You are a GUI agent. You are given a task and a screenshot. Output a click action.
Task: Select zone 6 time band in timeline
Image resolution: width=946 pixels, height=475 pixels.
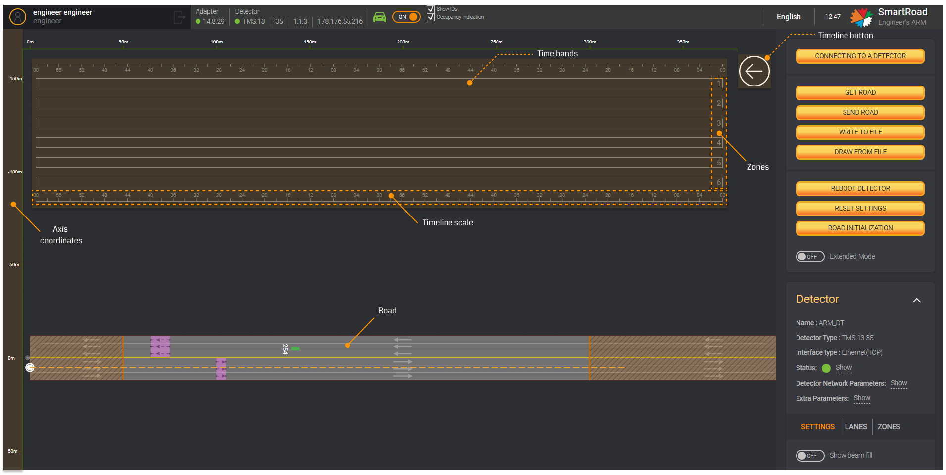tap(379, 182)
